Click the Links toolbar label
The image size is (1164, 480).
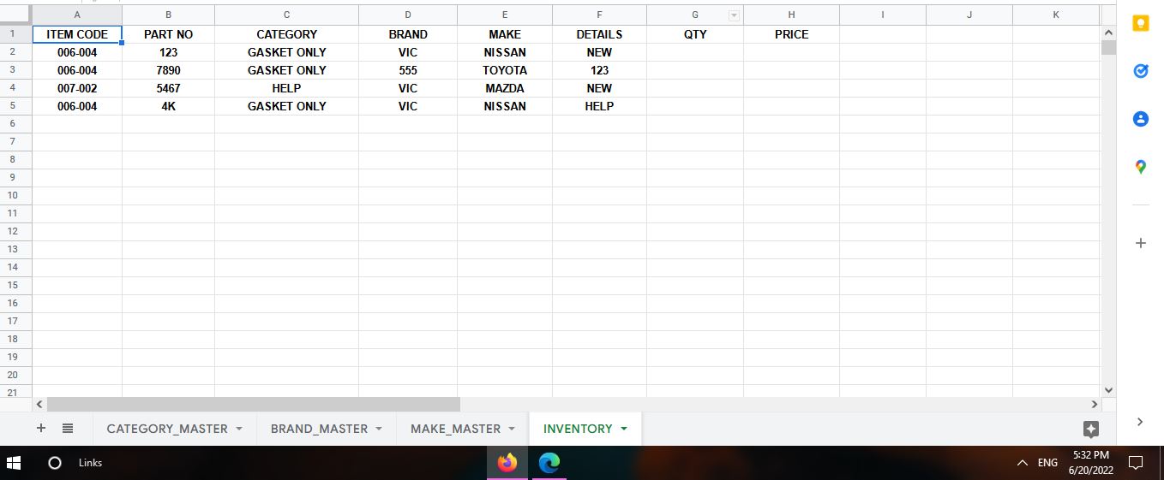tap(90, 463)
